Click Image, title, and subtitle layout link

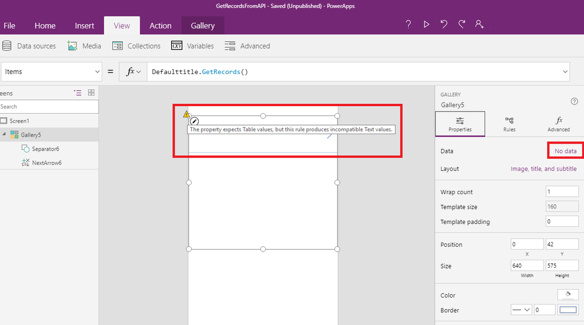(544, 169)
